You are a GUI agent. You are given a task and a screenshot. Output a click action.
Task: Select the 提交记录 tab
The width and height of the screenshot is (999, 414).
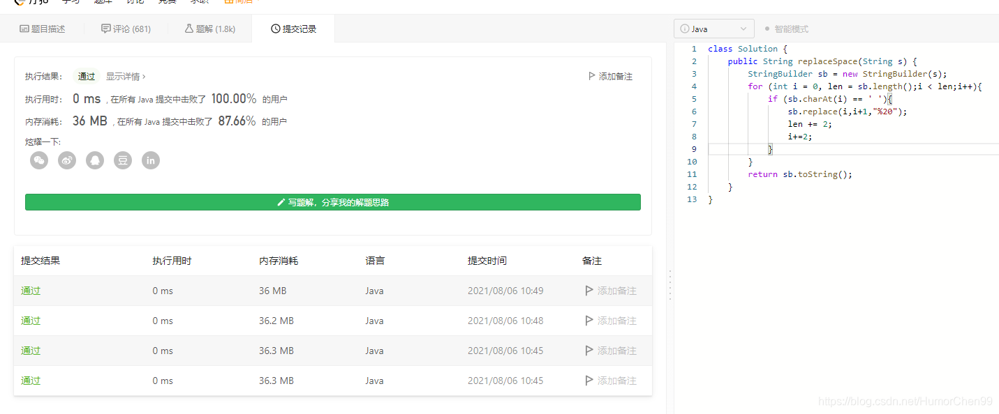[293, 29]
